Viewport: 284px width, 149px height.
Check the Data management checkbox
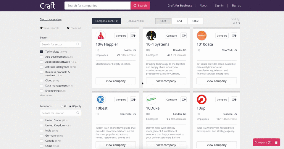41,86
